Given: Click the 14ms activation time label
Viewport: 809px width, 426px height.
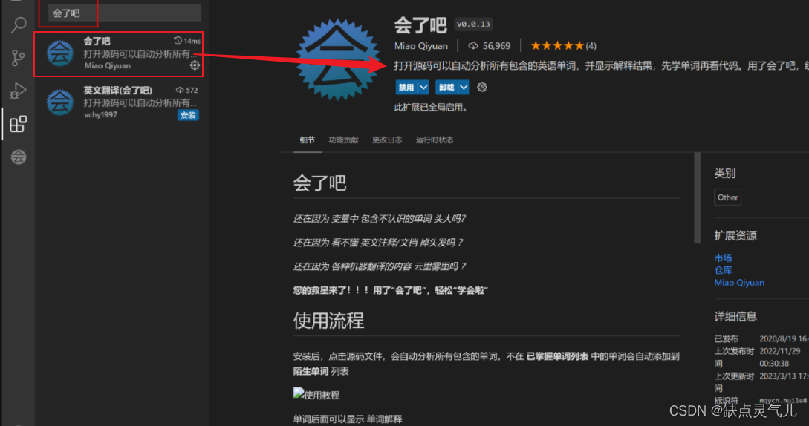Looking at the screenshot, I should click(x=188, y=41).
